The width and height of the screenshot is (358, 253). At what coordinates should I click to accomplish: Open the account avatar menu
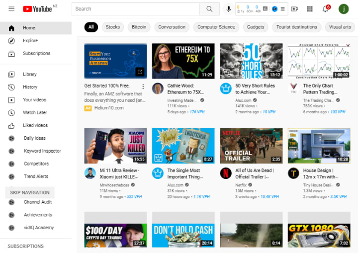pos(344,9)
